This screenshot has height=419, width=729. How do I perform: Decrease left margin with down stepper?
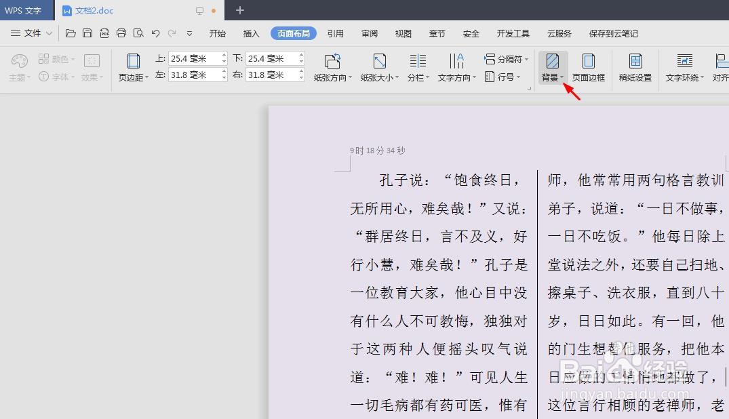pyautogui.click(x=224, y=78)
